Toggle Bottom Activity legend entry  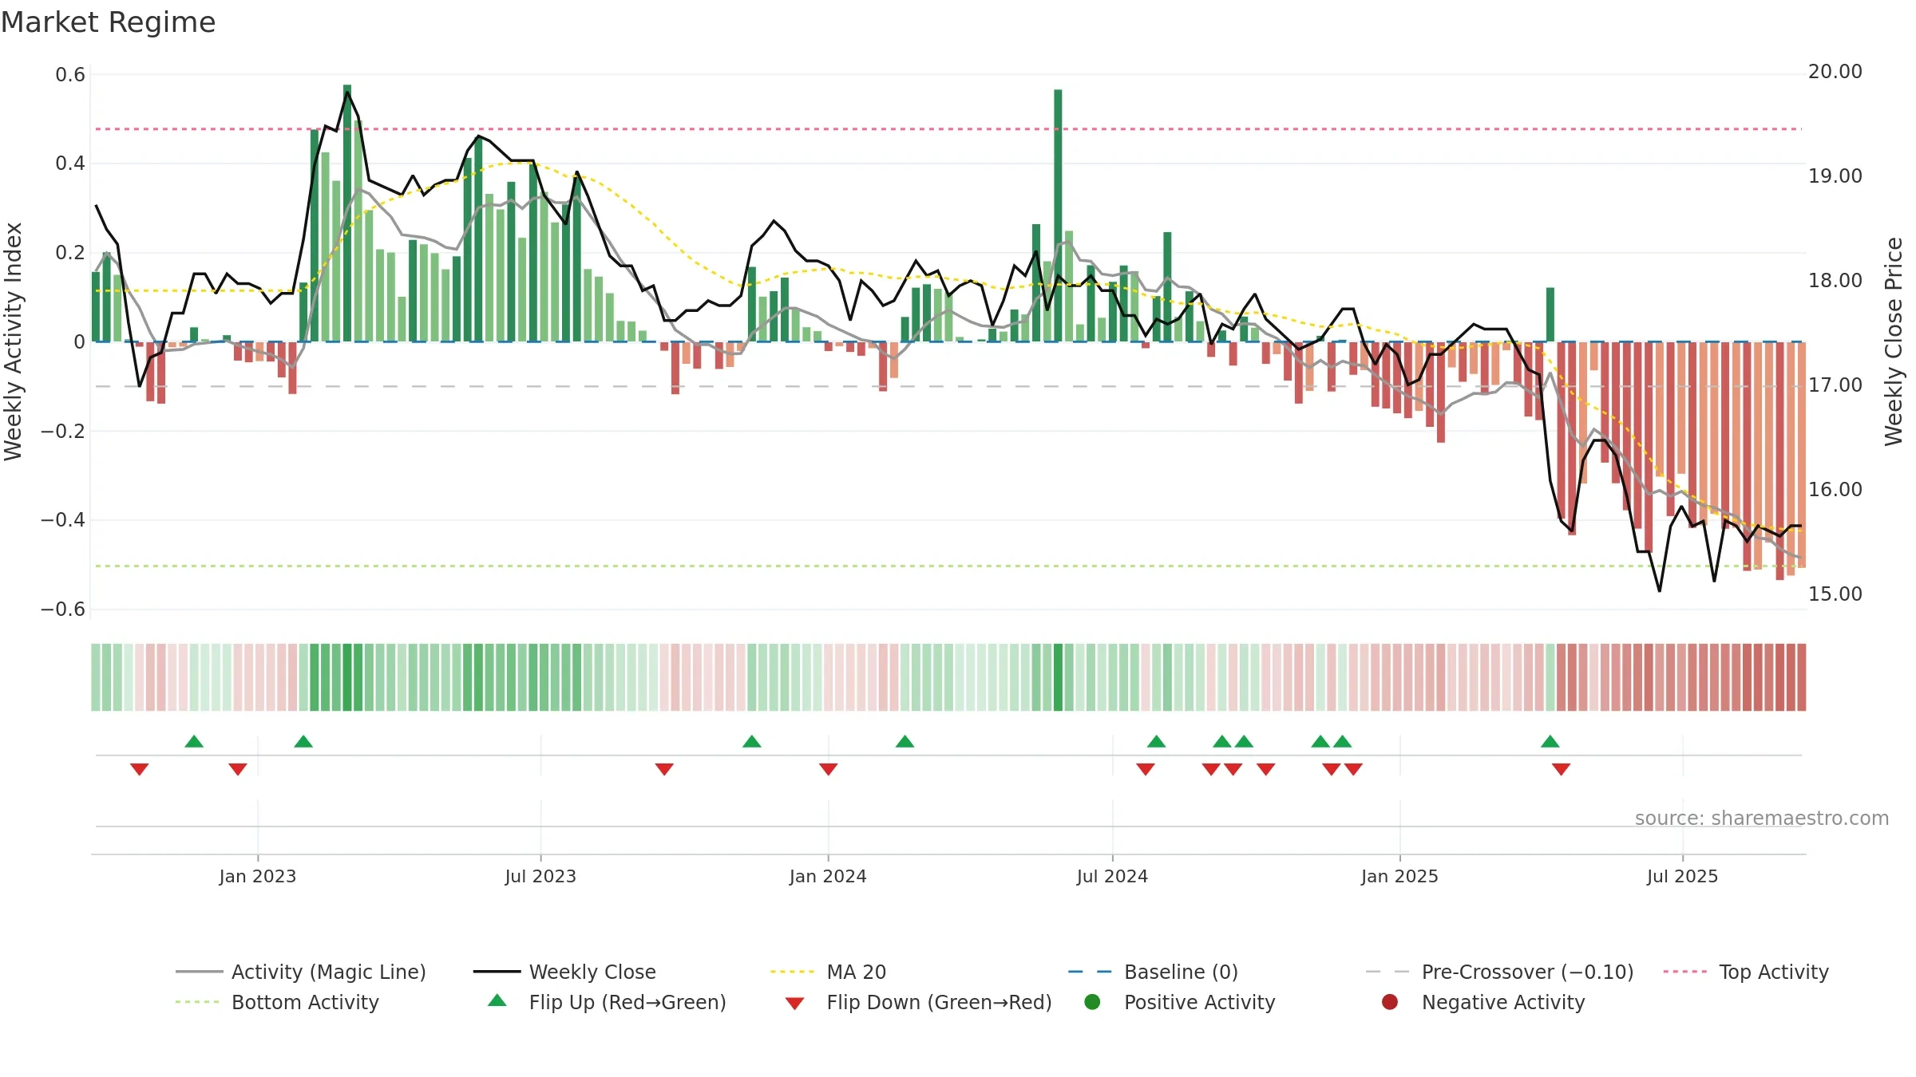click(277, 1002)
